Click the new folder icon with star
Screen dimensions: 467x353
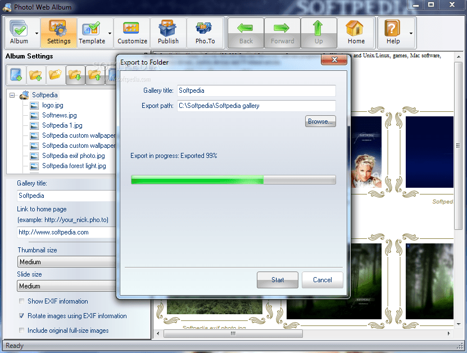coord(55,75)
